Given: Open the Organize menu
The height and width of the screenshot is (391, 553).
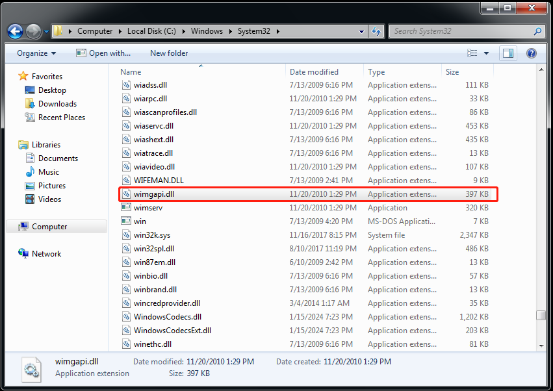Looking at the screenshot, I should tap(36, 53).
